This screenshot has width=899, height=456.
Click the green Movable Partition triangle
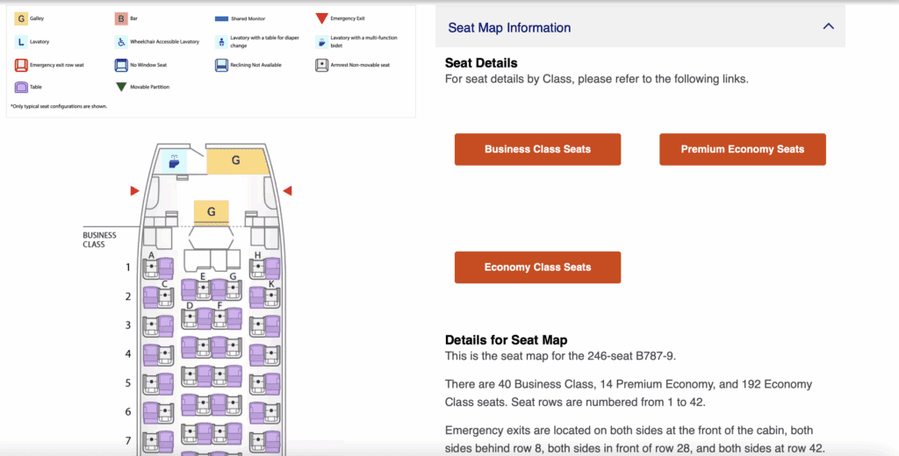tap(121, 87)
